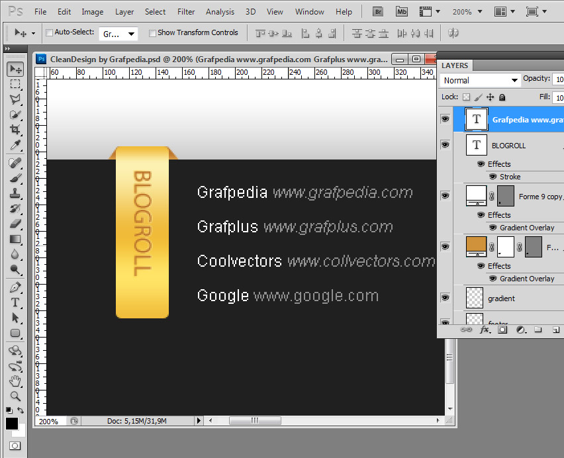Select the Gradient tool
The width and height of the screenshot is (564, 458).
(15, 239)
